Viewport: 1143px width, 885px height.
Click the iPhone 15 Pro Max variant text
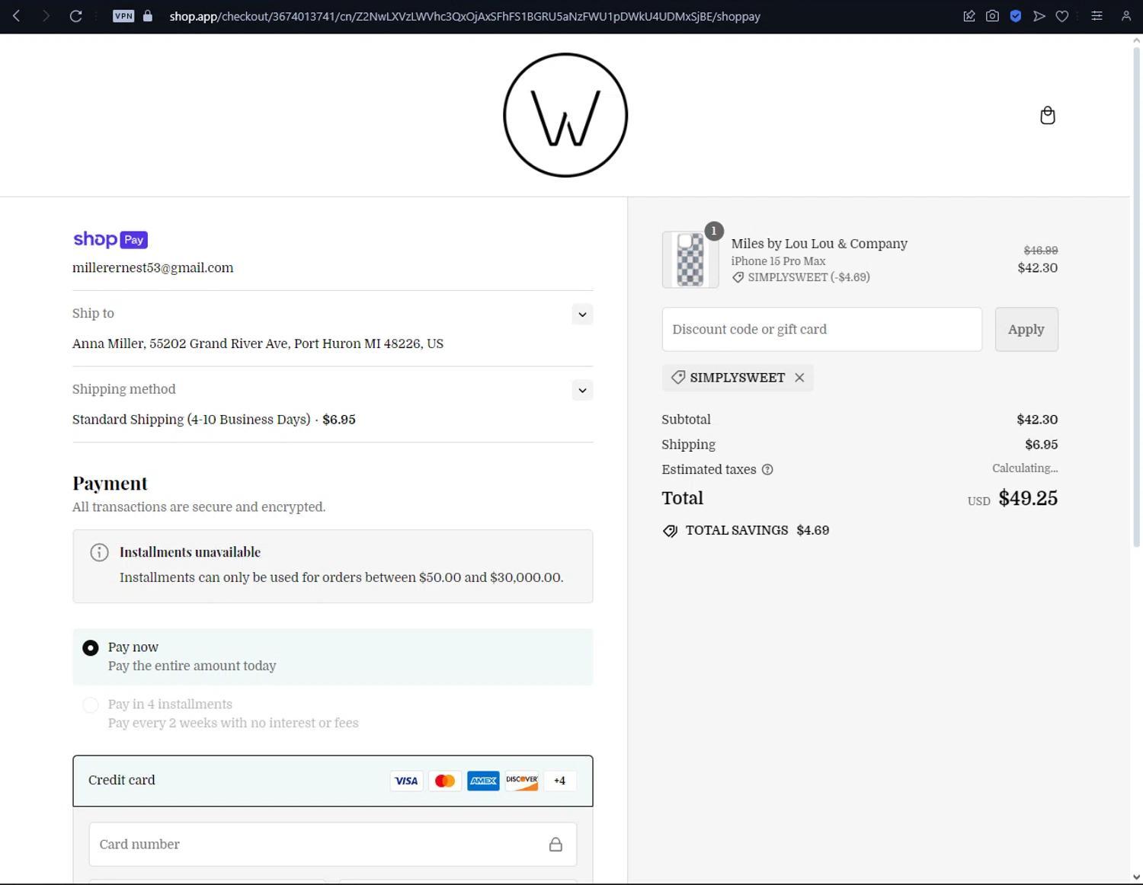click(x=778, y=261)
